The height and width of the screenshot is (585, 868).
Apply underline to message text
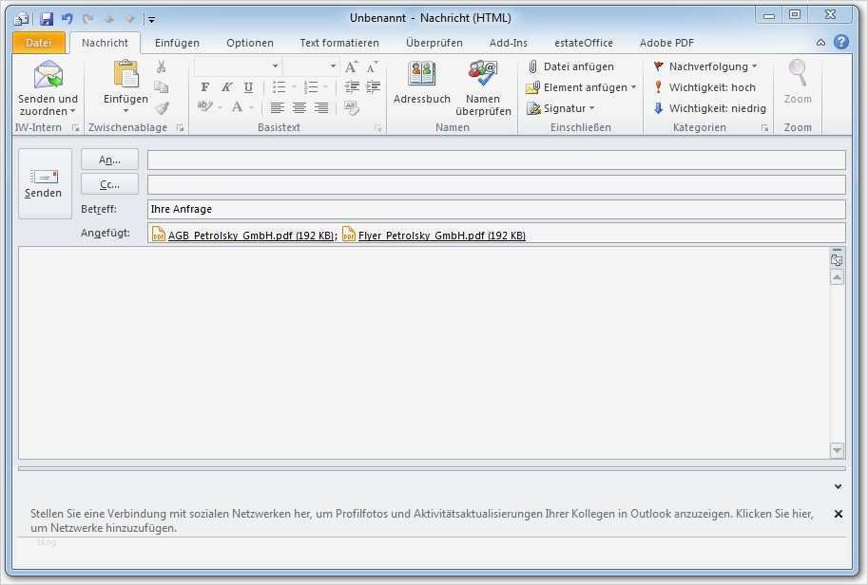click(x=248, y=87)
